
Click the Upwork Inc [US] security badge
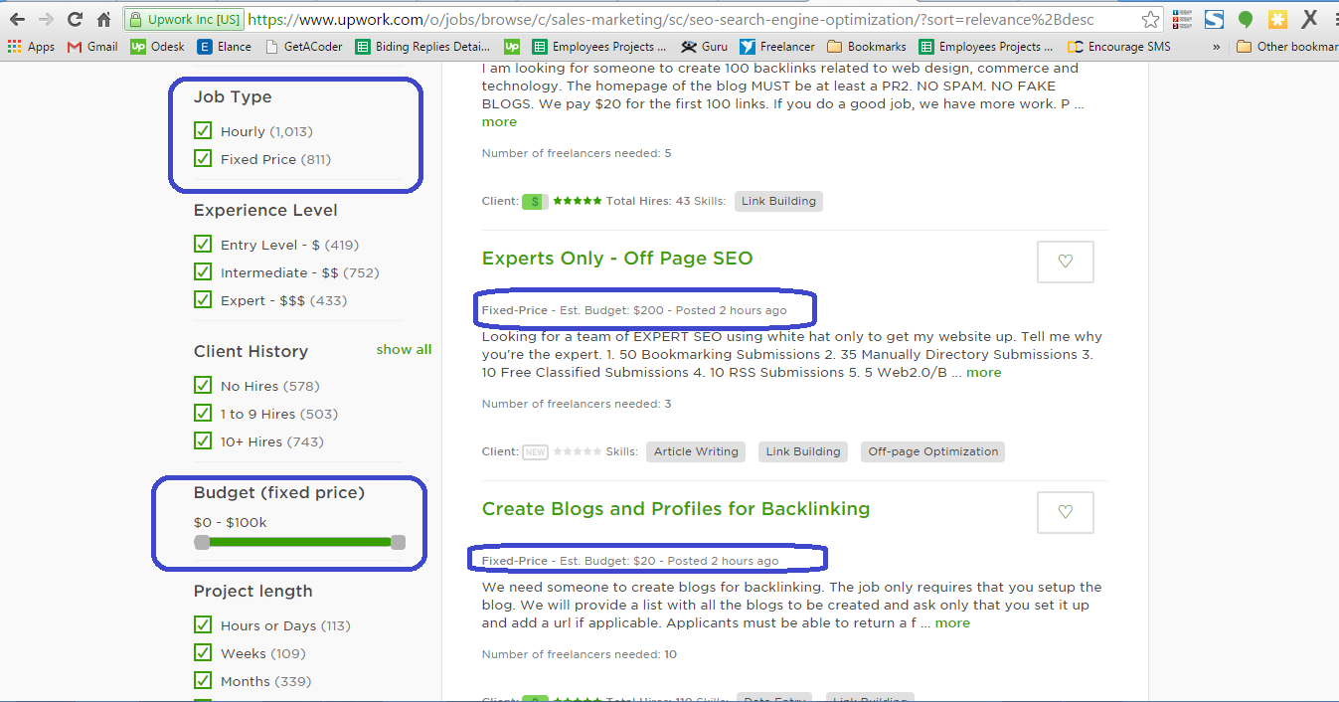click(x=185, y=19)
